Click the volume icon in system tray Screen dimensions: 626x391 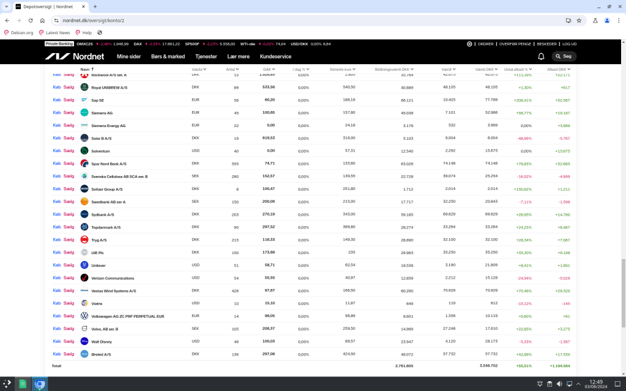pyautogui.click(x=559, y=384)
